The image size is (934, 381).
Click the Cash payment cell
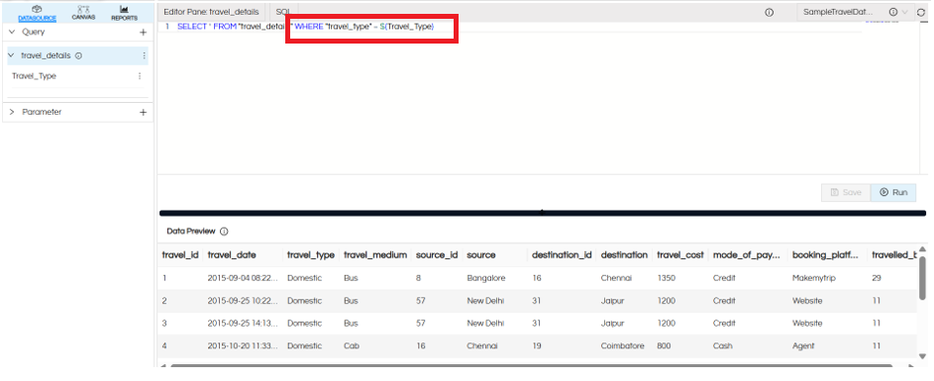pos(723,346)
